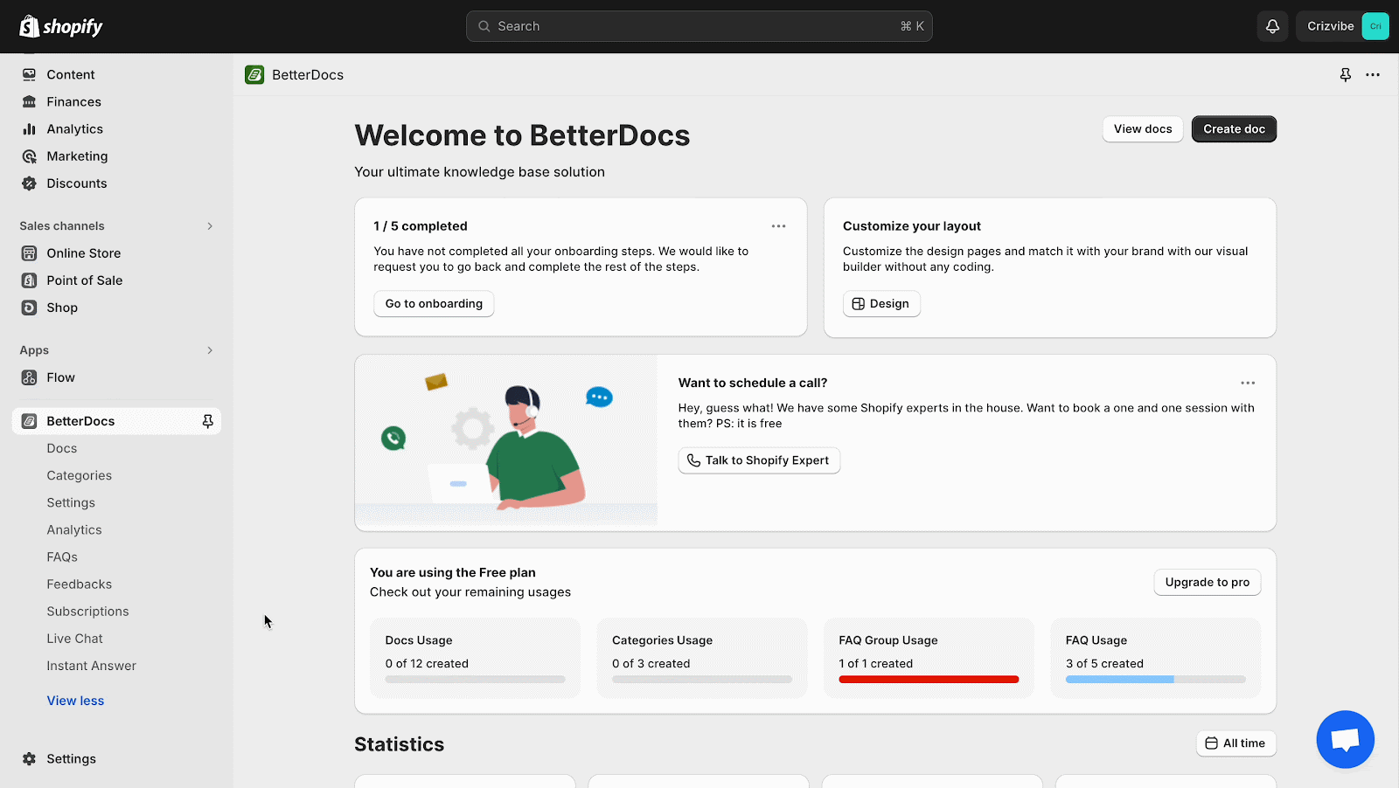The image size is (1399, 788).
Task: Open the All time statistics dropdown
Action: tap(1235, 743)
